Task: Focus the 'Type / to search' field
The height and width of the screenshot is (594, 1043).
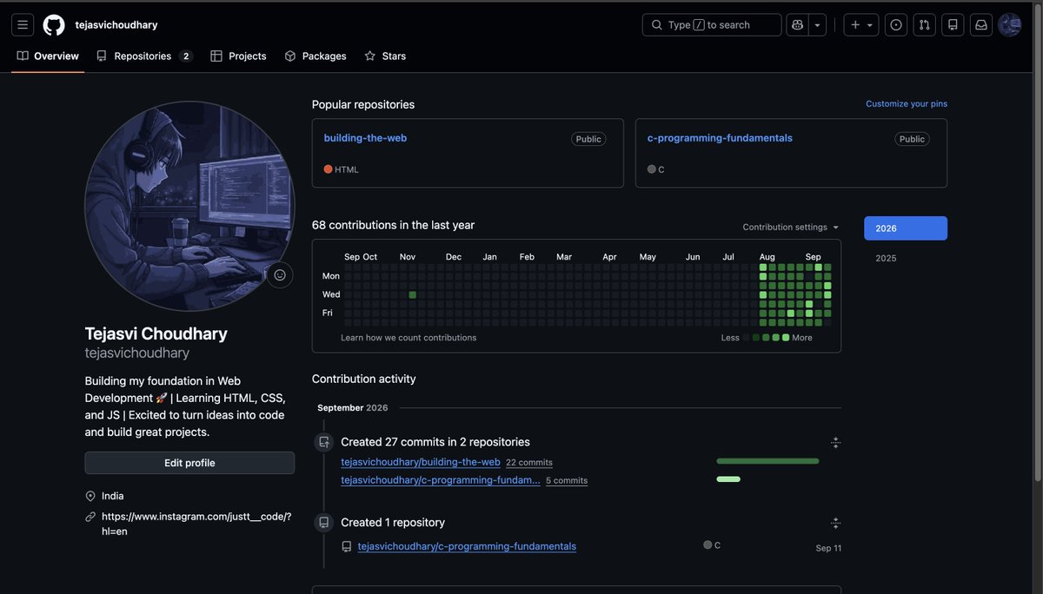Action: pyautogui.click(x=712, y=25)
